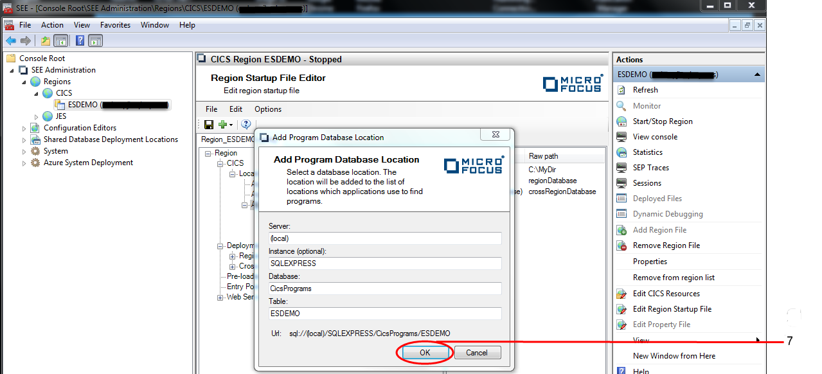Collapse the Region root node in startup editor tree

point(209,153)
